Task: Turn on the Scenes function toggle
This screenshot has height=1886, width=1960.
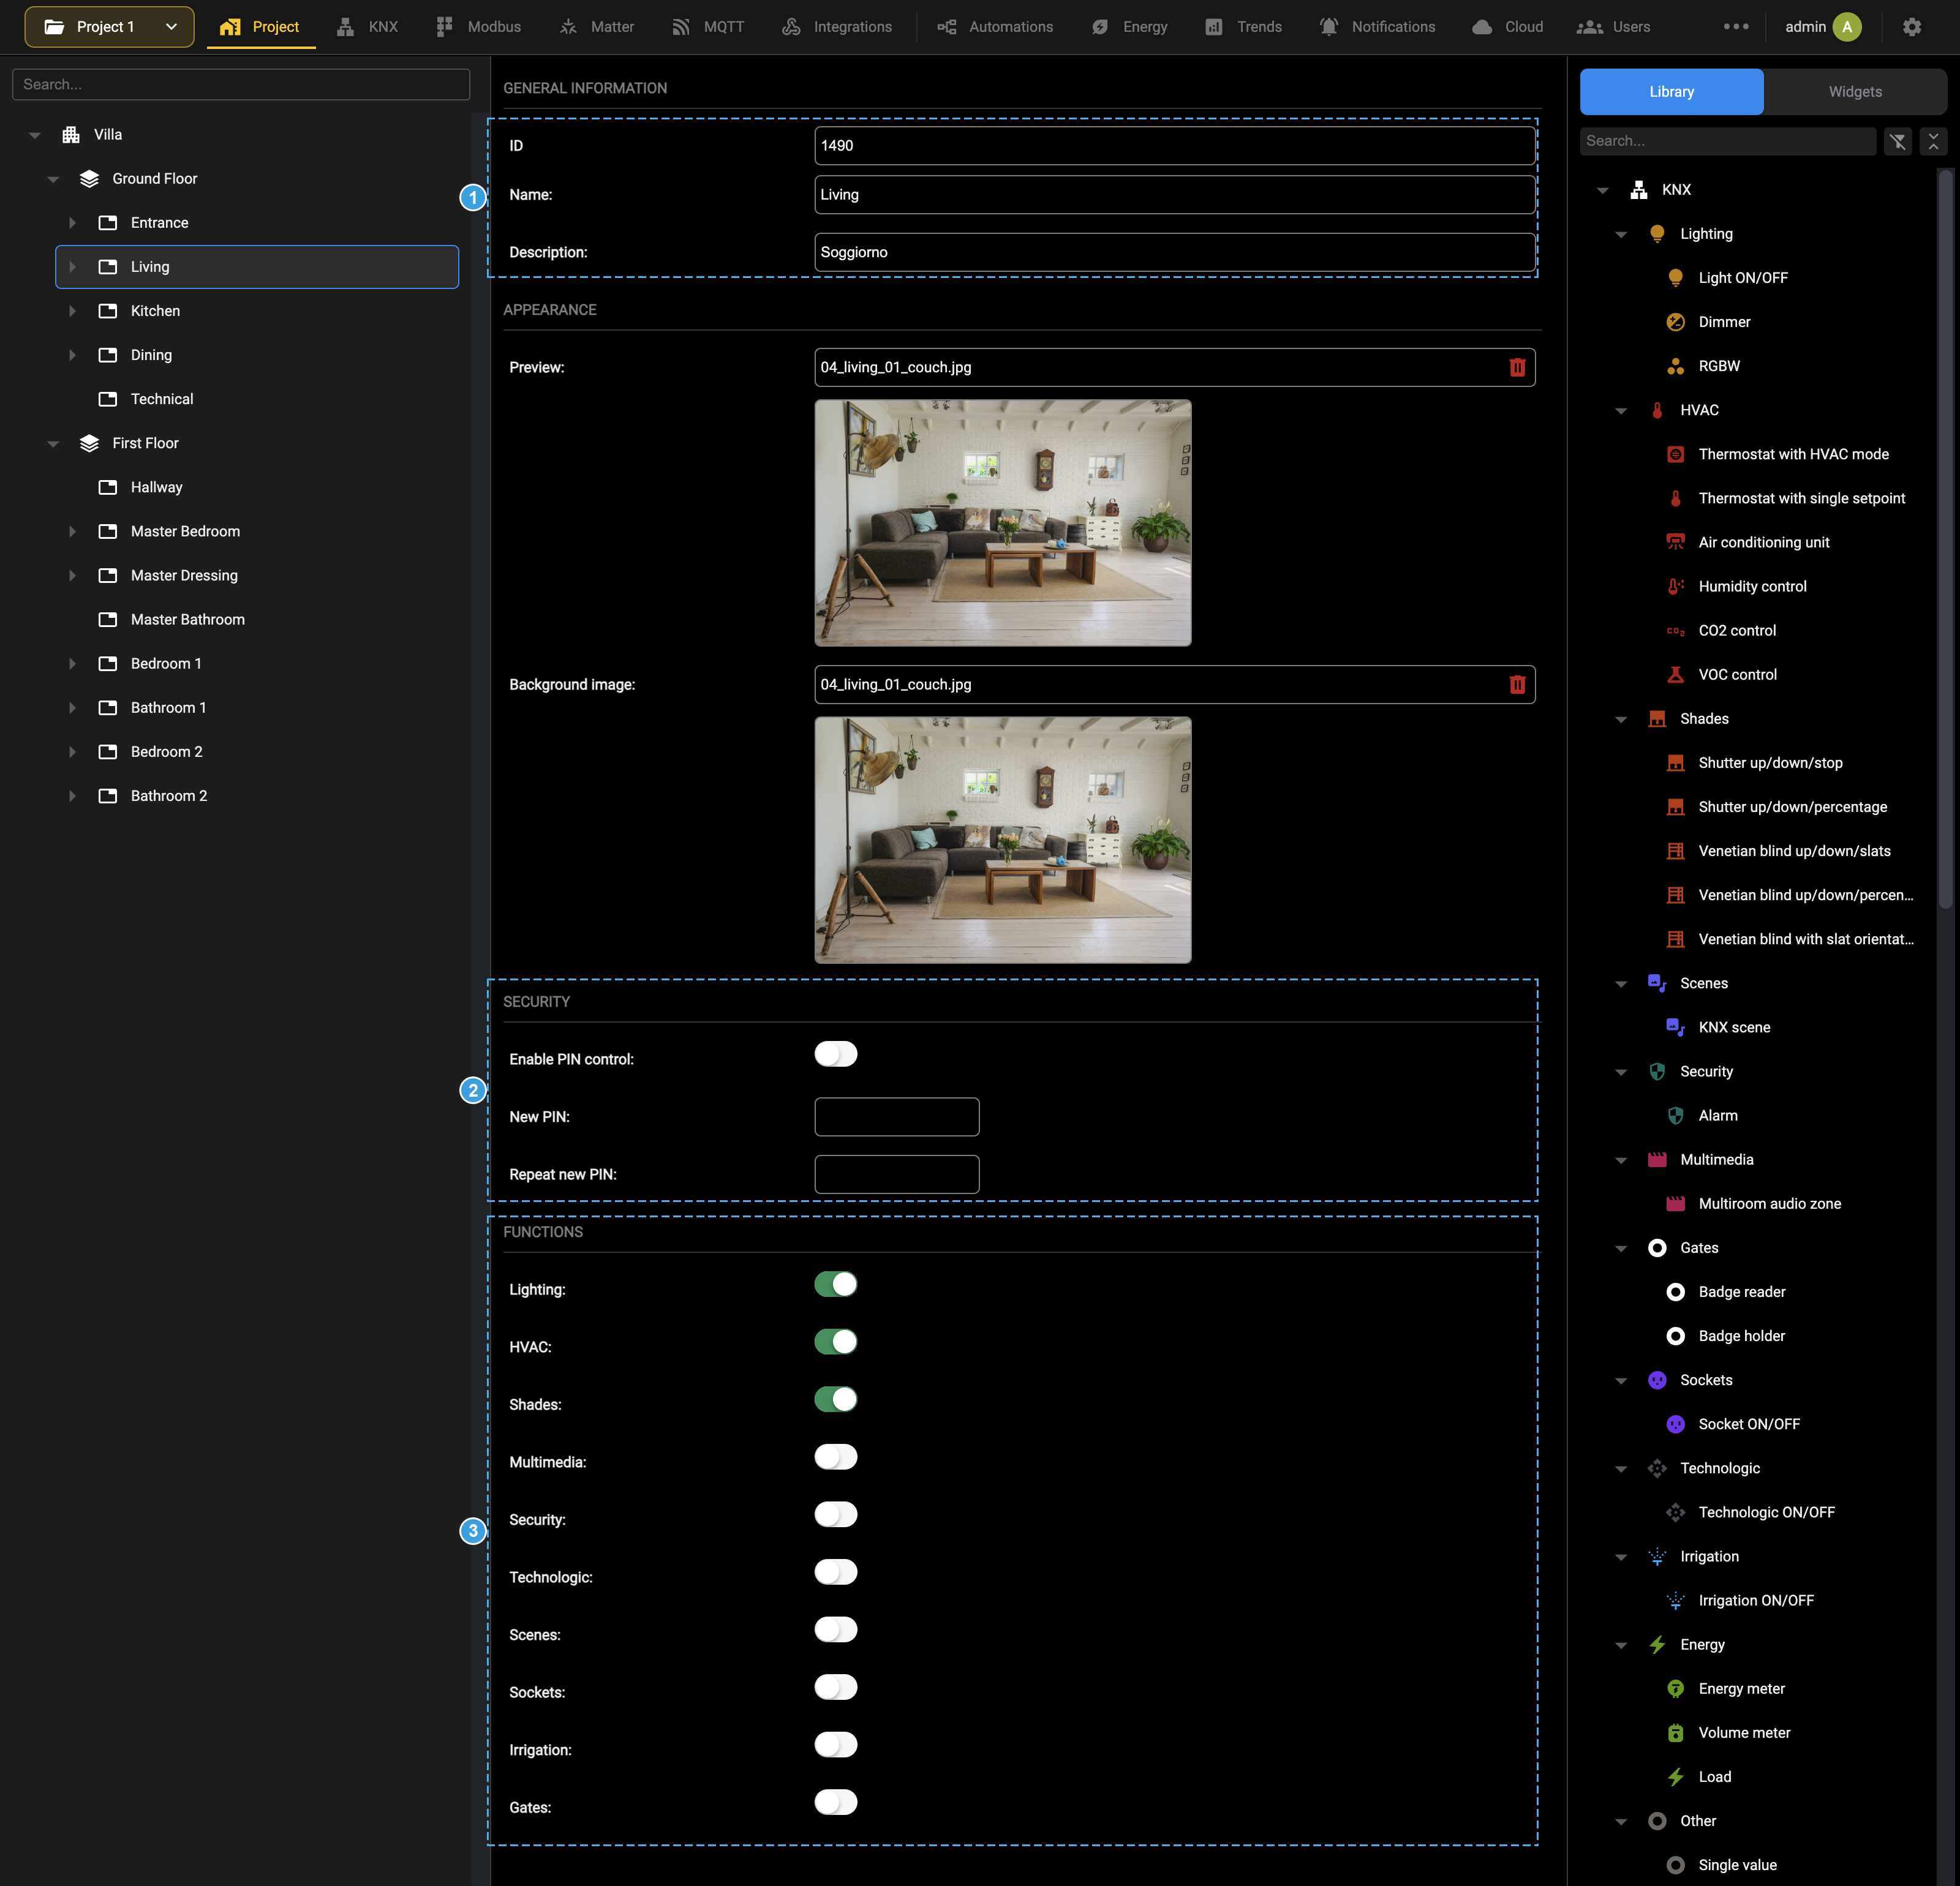Action: 836,1630
